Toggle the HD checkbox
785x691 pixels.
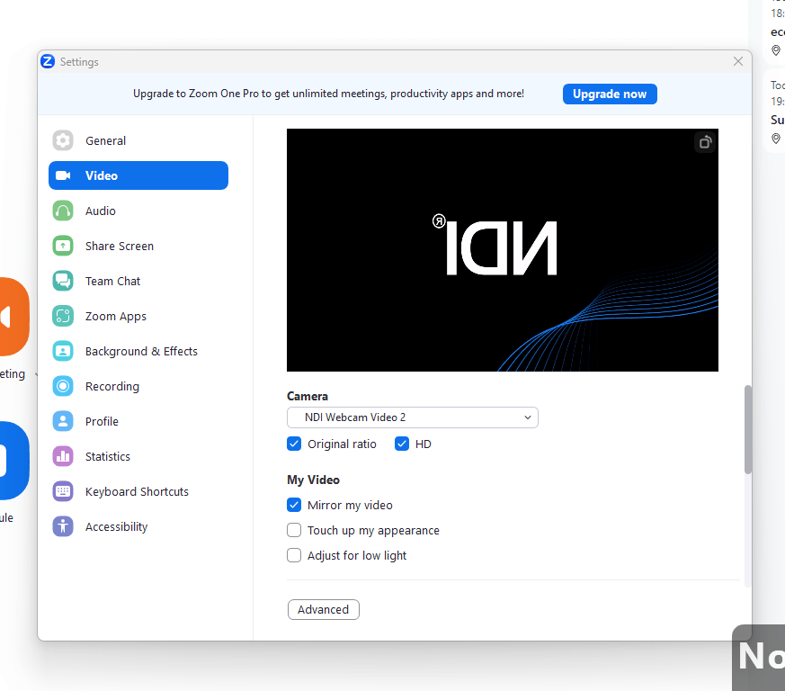coord(402,444)
